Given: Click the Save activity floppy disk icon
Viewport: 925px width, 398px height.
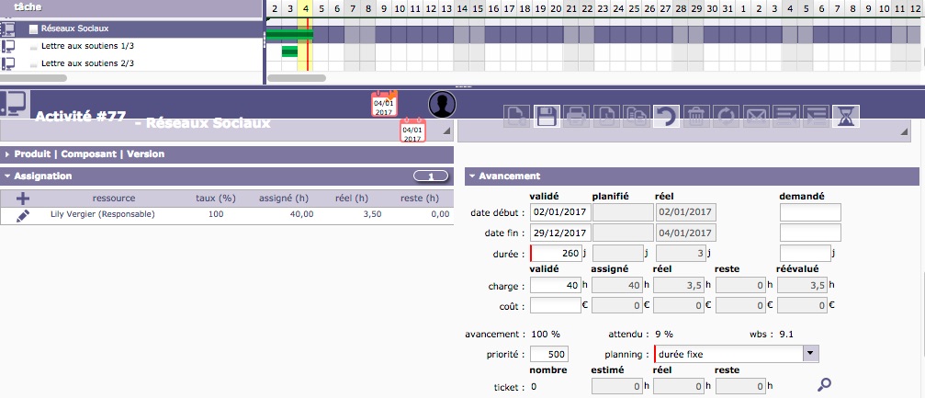Looking at the screenshot, I should [x=547, y=116].
